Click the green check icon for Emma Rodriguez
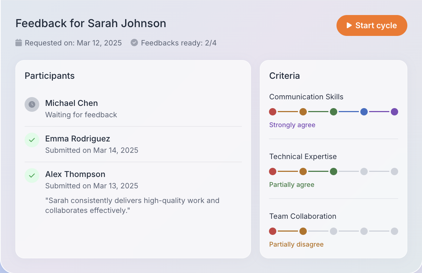The image size is (422, 273). pos(32,140)
